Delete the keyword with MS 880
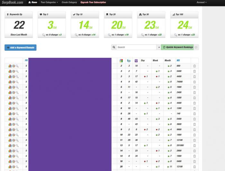The height and width of the screenshot is (171, 225). coord(194,66)
